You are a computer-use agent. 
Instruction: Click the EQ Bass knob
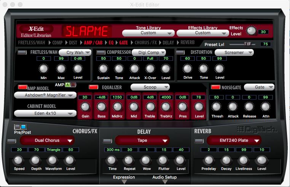click(x=101, y=107)
